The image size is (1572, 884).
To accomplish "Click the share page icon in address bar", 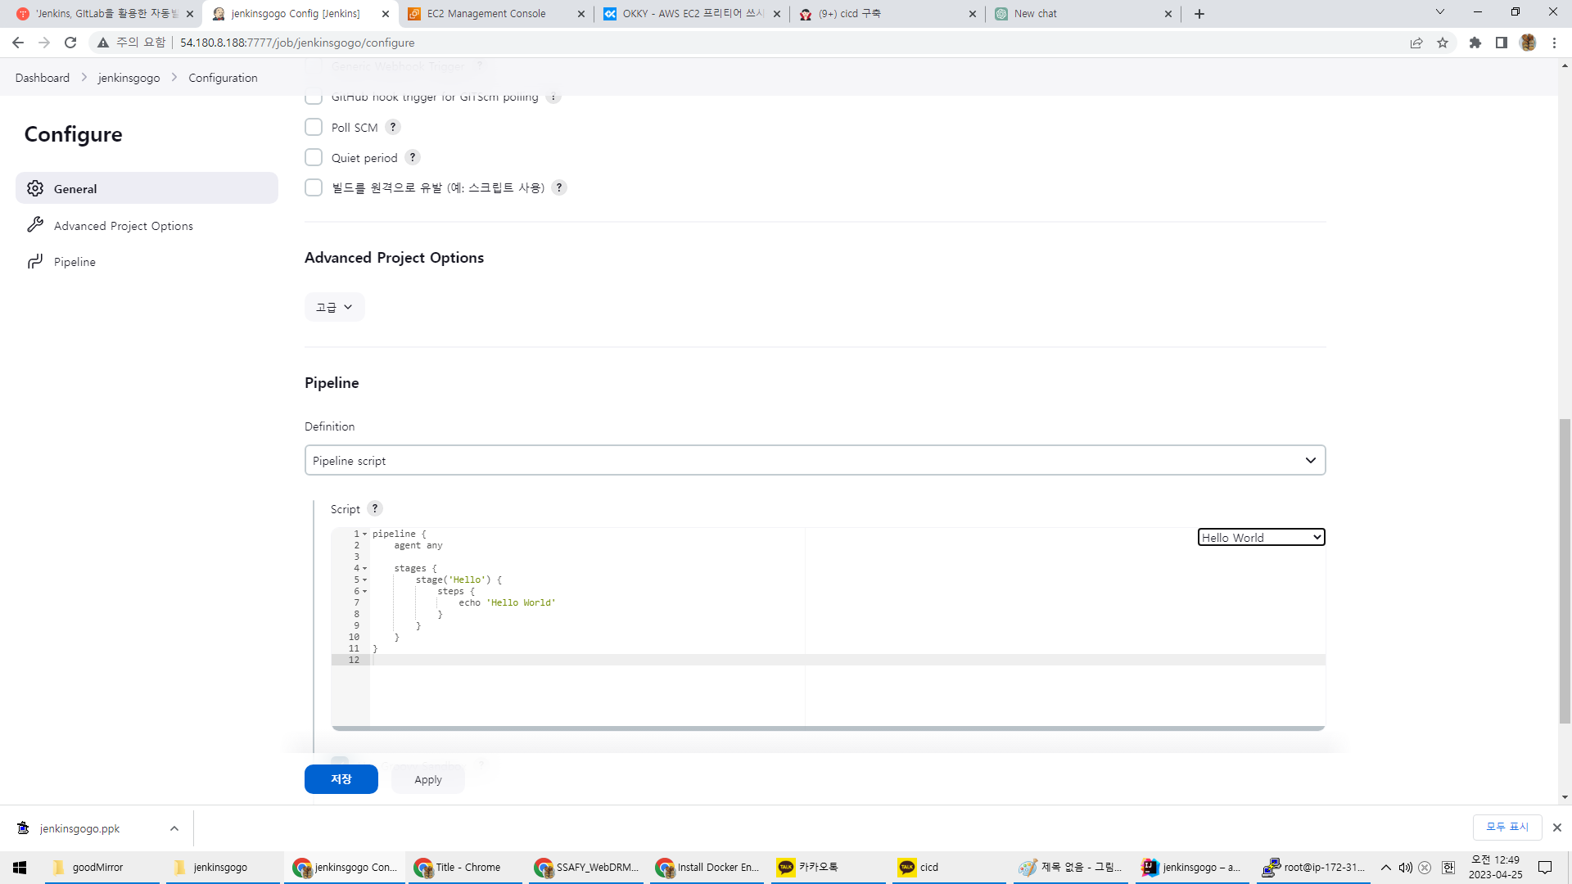I will (x=1416, y=43).
